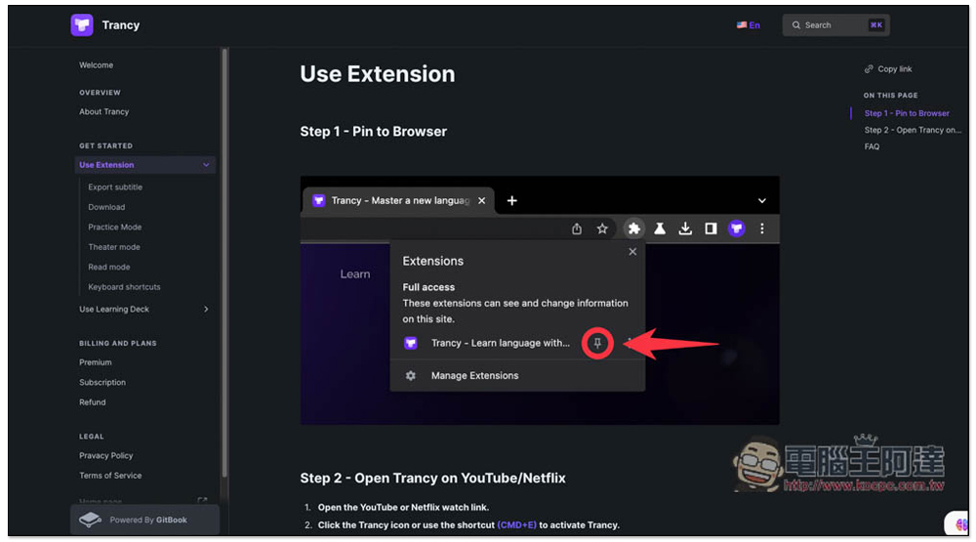This screenshot has height=542, width=976.
Task: Expand the Use Learning Deck section
Action: point(206,310)
